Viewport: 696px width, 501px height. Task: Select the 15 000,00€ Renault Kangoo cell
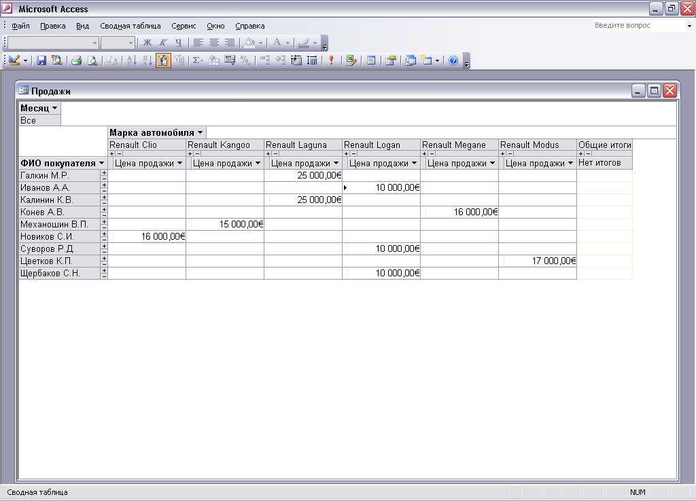[x=225, y=224]
